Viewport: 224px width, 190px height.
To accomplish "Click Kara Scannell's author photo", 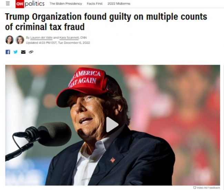I will 20,40.
